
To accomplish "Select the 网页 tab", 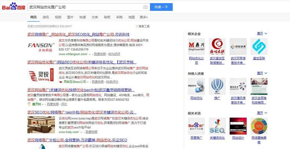I will point(33,17).
